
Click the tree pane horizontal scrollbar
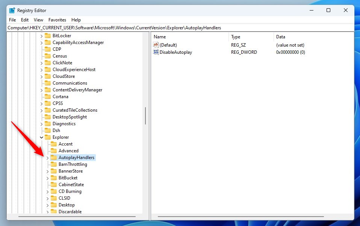[x=77, y=216]
